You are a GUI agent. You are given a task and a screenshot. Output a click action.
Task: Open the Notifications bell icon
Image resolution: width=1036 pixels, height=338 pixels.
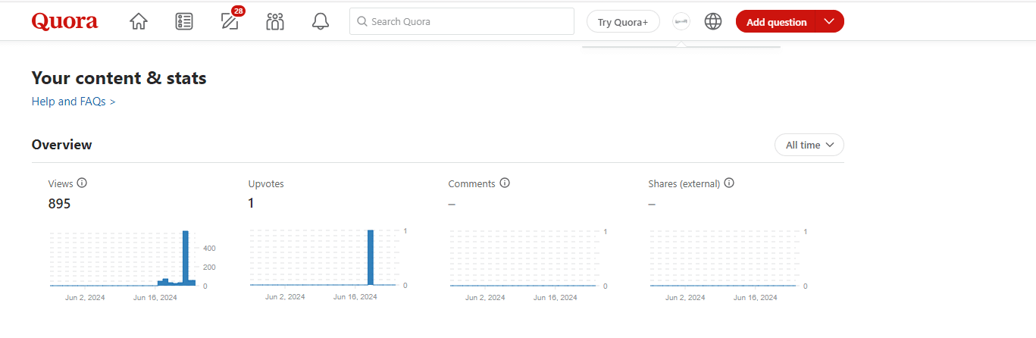321,22
